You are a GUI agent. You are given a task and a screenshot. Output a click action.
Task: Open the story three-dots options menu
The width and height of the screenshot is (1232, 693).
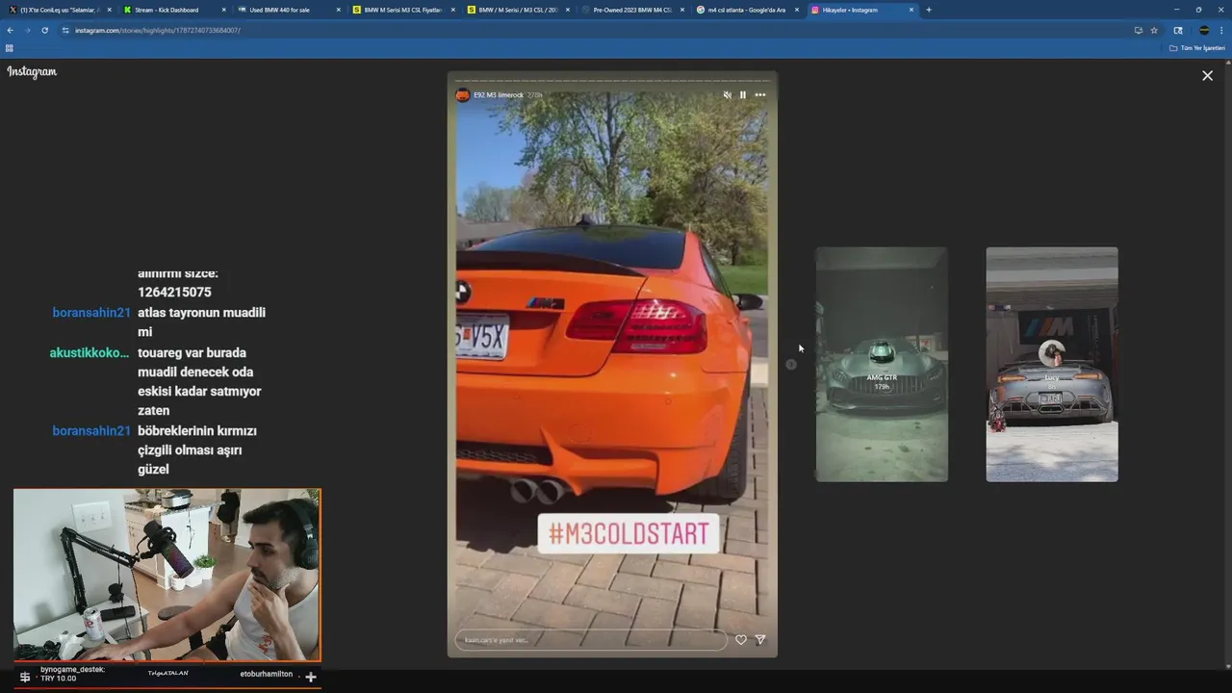pos(760,95)
